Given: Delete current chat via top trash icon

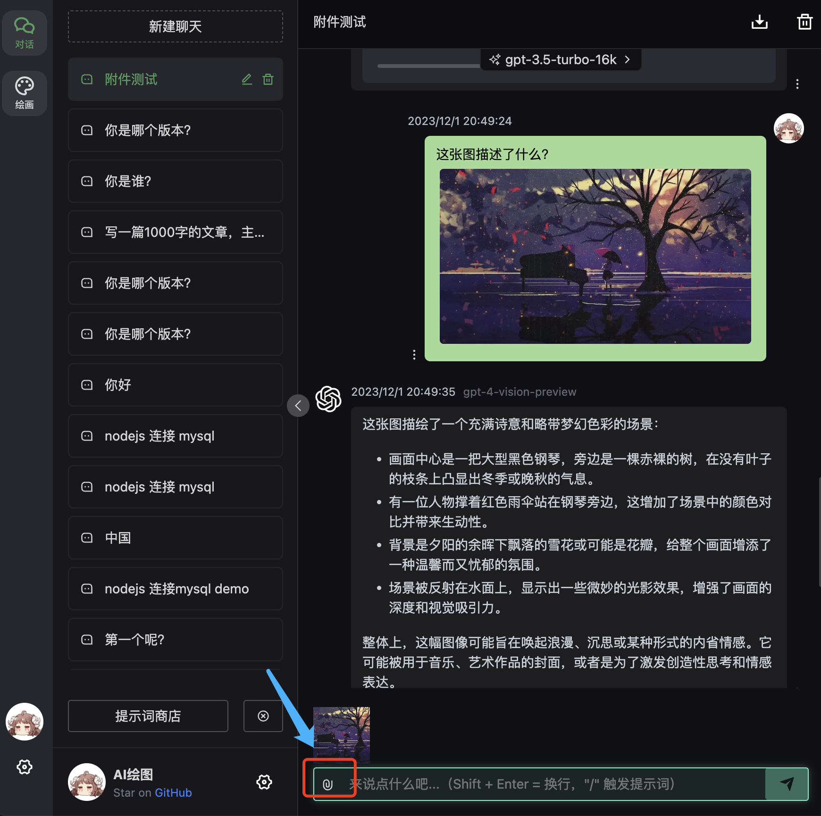Looking at the screenshot, I should (805, 22).
